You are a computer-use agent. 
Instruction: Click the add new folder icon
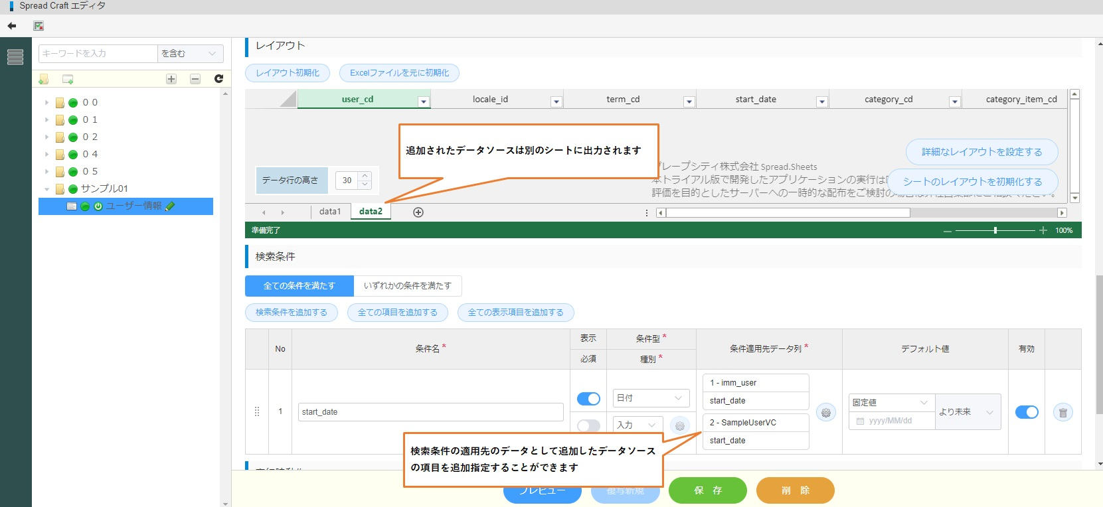[x=44, y=79]
